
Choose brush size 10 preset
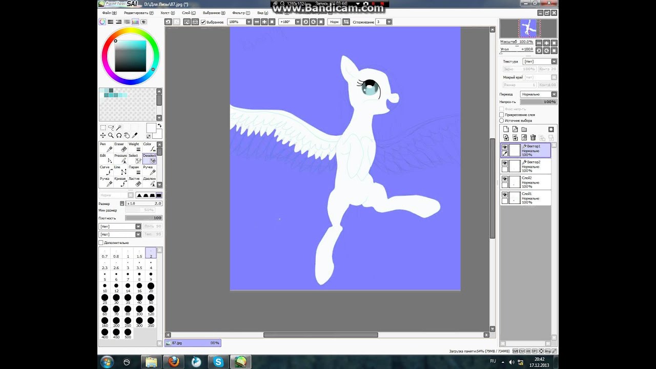coord(105,288)
